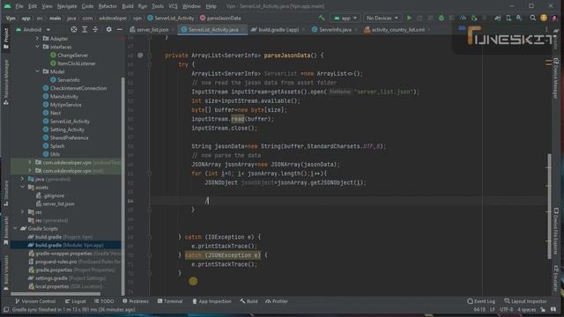The width and height of the screenshot is (564, 317).
Task: Open the Structure side tab
Action: [6, 194]
